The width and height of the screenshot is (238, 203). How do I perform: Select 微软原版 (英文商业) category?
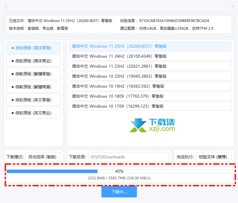coord(34,113)
